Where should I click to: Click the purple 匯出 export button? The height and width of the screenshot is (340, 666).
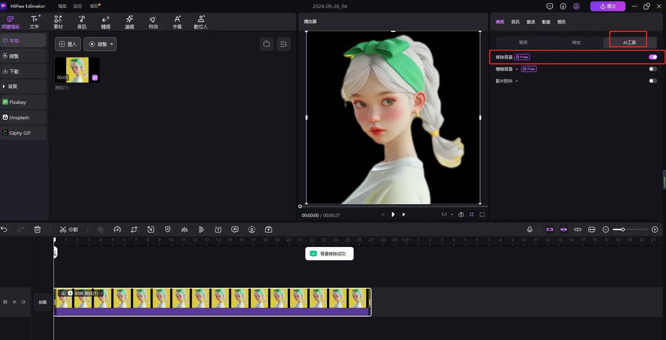pos(608,6)
